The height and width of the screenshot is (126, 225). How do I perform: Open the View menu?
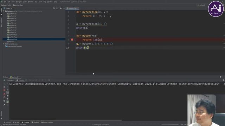tap(13, 2)
